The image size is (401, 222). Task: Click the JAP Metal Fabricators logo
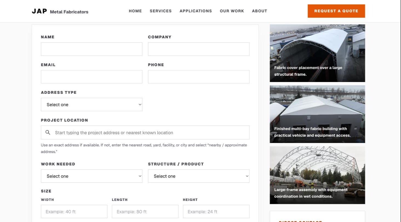(60, 11)
